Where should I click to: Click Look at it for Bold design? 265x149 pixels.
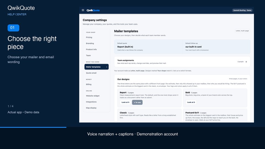[191, 102]
